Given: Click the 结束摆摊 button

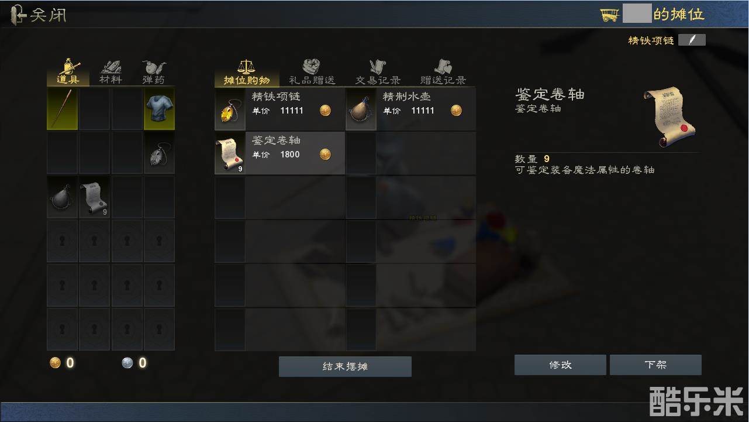Looking at the screenshot, I should (345, 366).
